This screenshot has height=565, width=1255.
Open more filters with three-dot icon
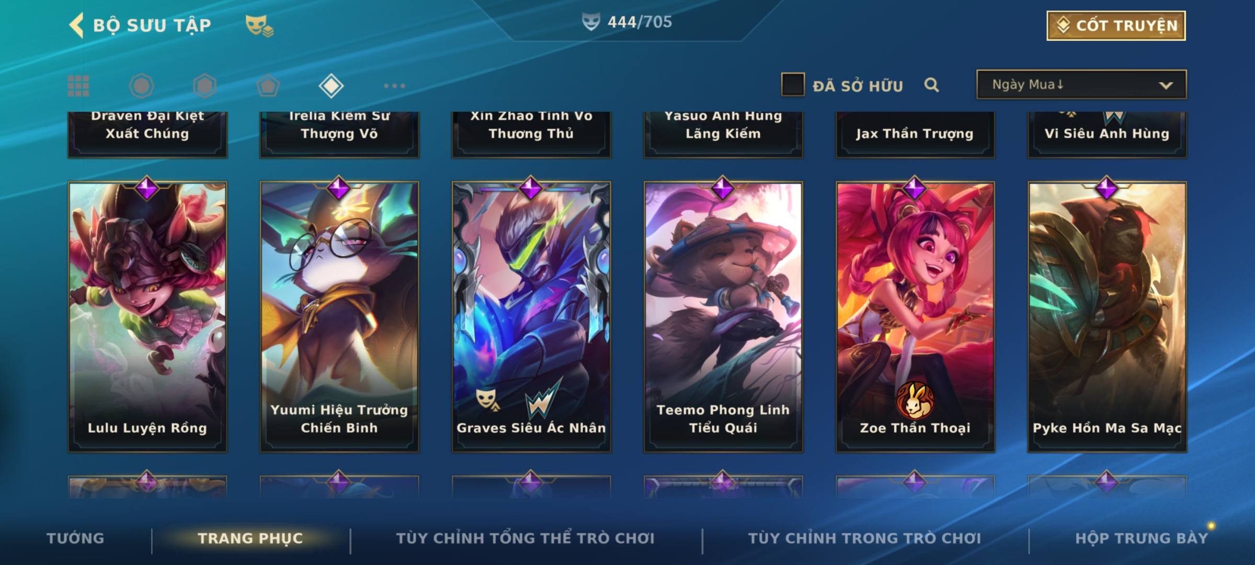point(394,86)
